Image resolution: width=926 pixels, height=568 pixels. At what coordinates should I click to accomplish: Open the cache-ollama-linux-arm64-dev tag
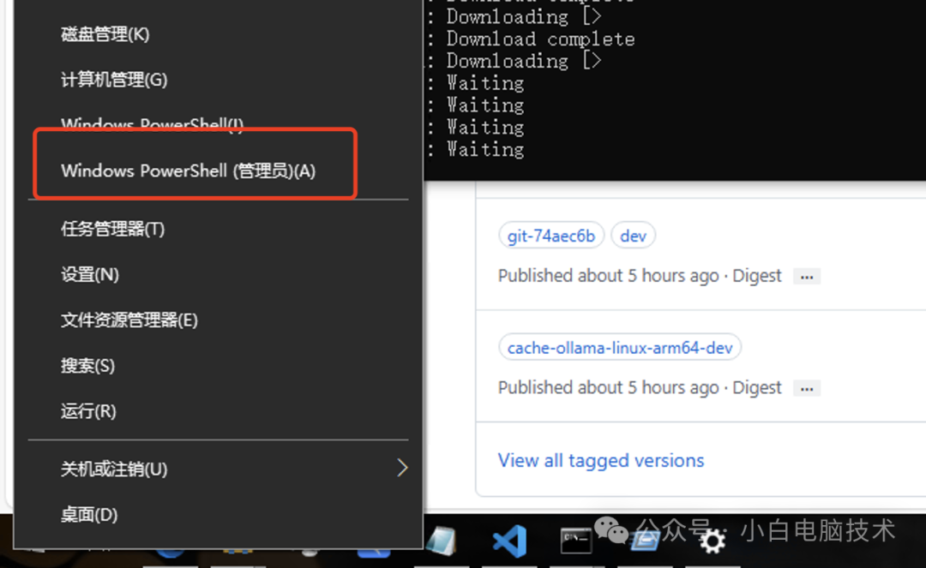click(x=620, y=348)
